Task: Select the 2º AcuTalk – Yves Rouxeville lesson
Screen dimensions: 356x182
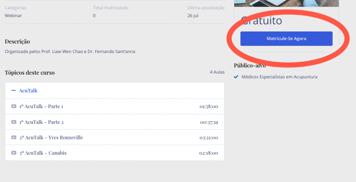Action: (51, 138)
